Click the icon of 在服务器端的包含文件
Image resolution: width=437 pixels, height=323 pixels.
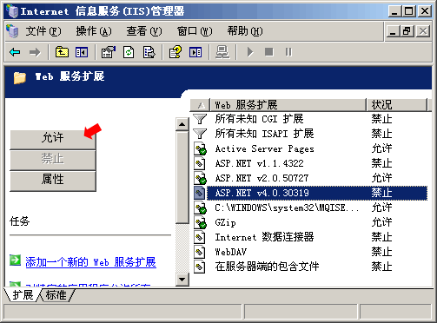pyautogui.click(x=200, y=267)
